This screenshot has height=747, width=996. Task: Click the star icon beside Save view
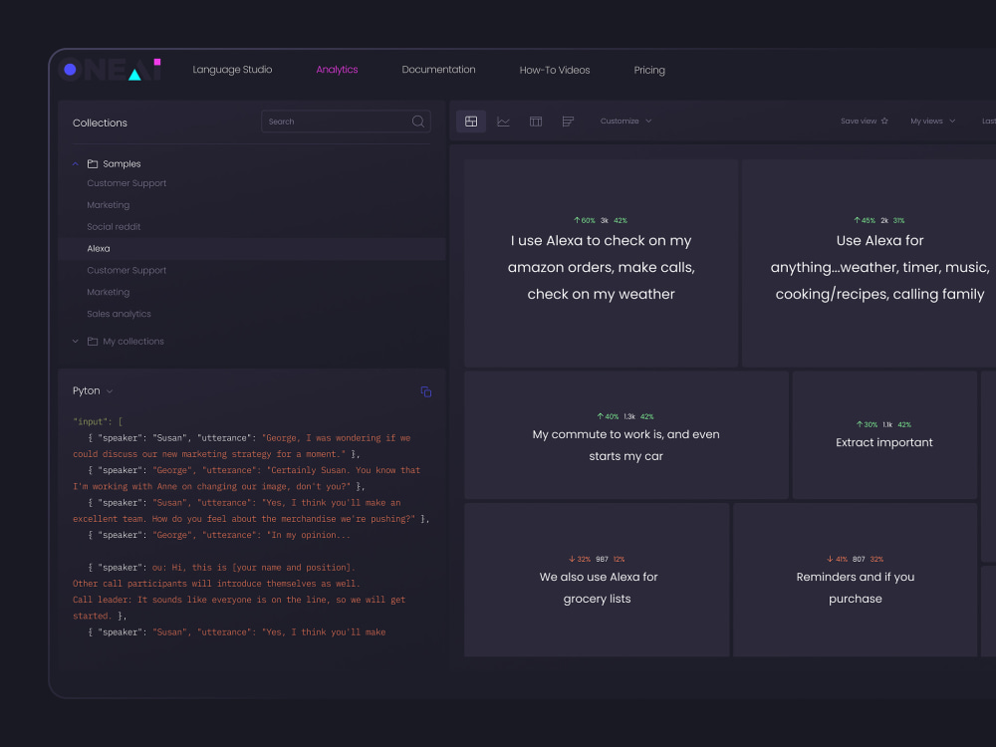(884, 121)
